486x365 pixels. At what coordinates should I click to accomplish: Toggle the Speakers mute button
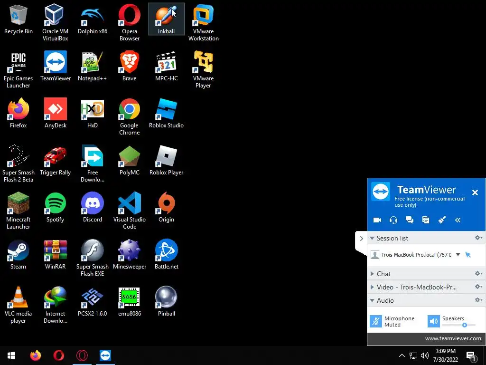point(434,321)
